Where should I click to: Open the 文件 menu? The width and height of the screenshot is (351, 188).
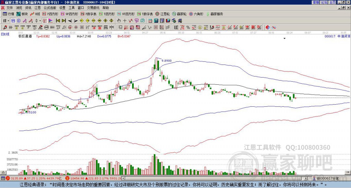10,8
